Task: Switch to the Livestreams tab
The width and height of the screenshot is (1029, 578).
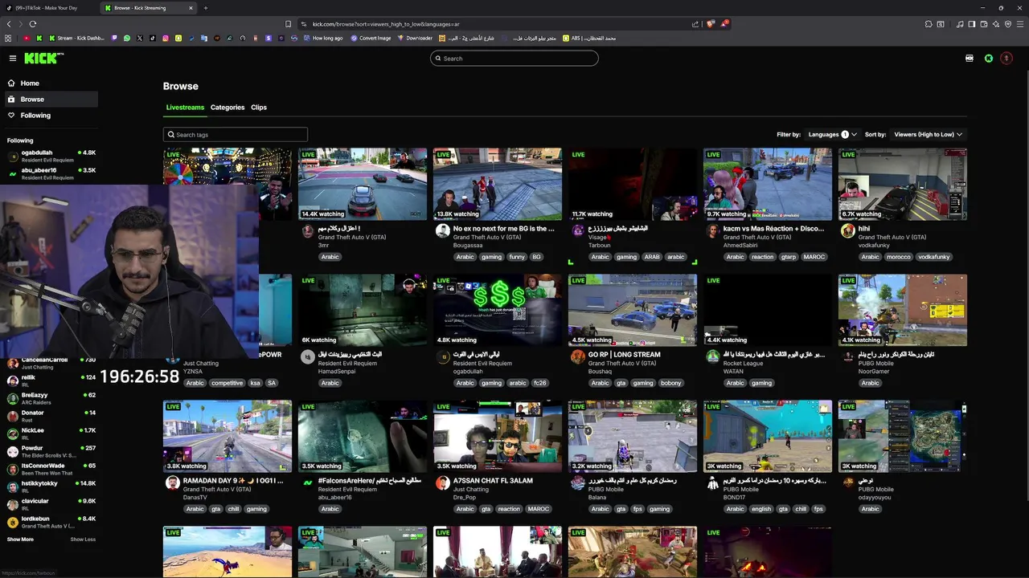Action: tap(185, 107)
